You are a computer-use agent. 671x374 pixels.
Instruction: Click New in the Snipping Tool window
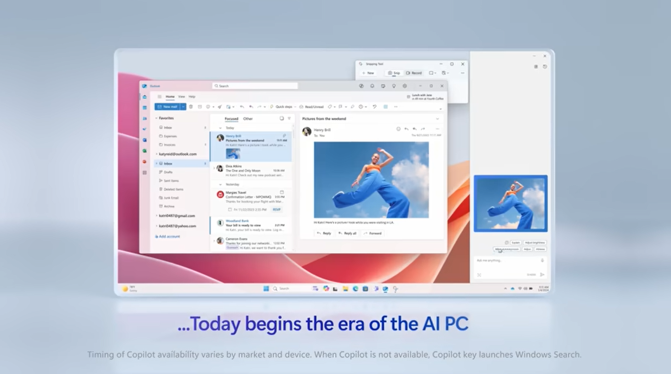(368, 73)
